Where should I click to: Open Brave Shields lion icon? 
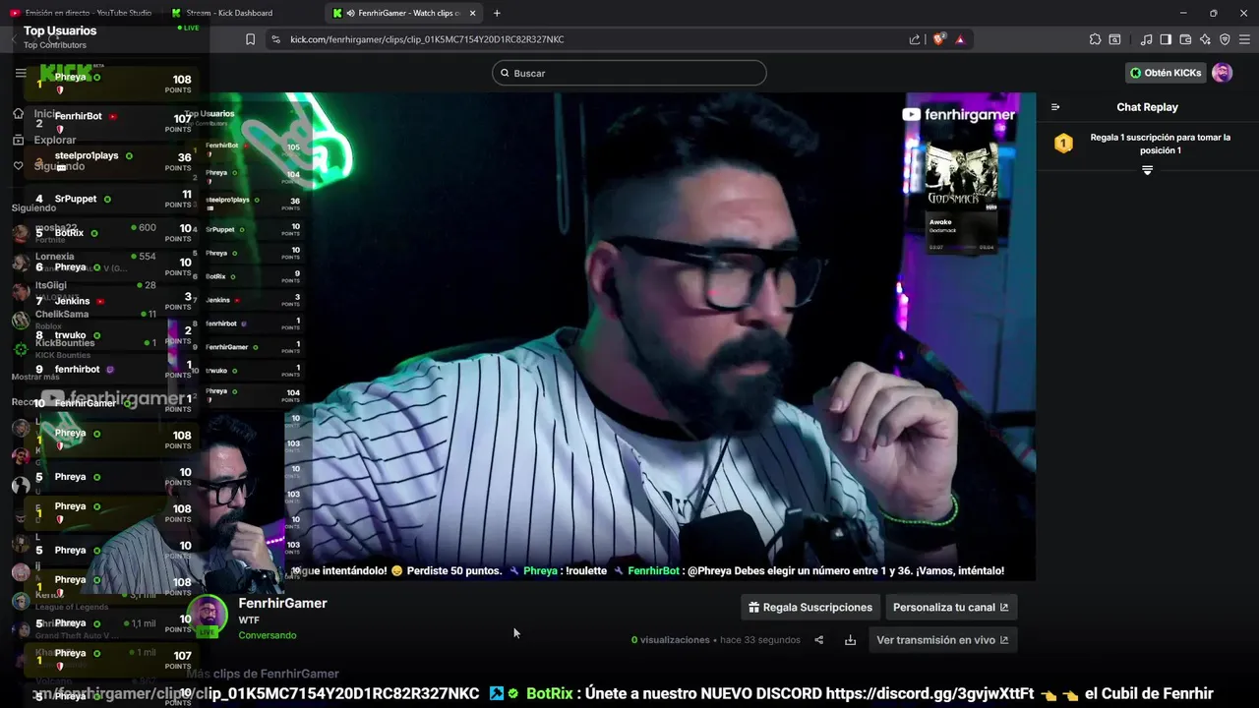(x=938, y=39)
